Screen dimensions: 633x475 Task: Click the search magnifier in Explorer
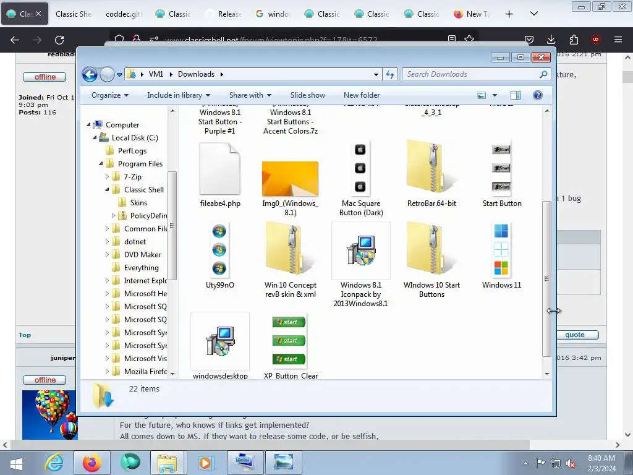tap(543, 74)
